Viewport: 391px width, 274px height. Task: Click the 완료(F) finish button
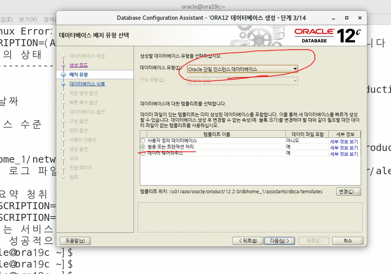click(313, 241)
